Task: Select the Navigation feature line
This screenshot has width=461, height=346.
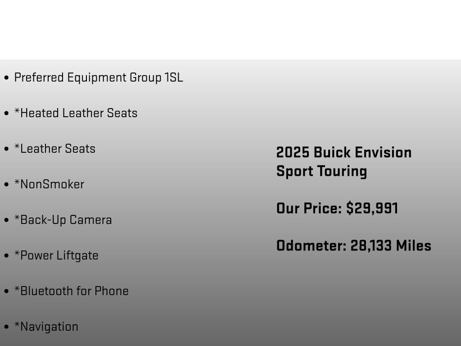Action: 46,327
